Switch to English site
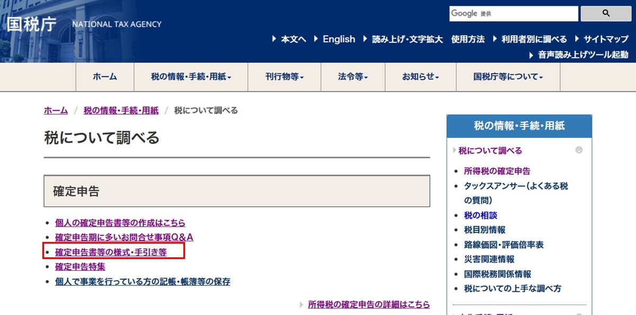 339,39
